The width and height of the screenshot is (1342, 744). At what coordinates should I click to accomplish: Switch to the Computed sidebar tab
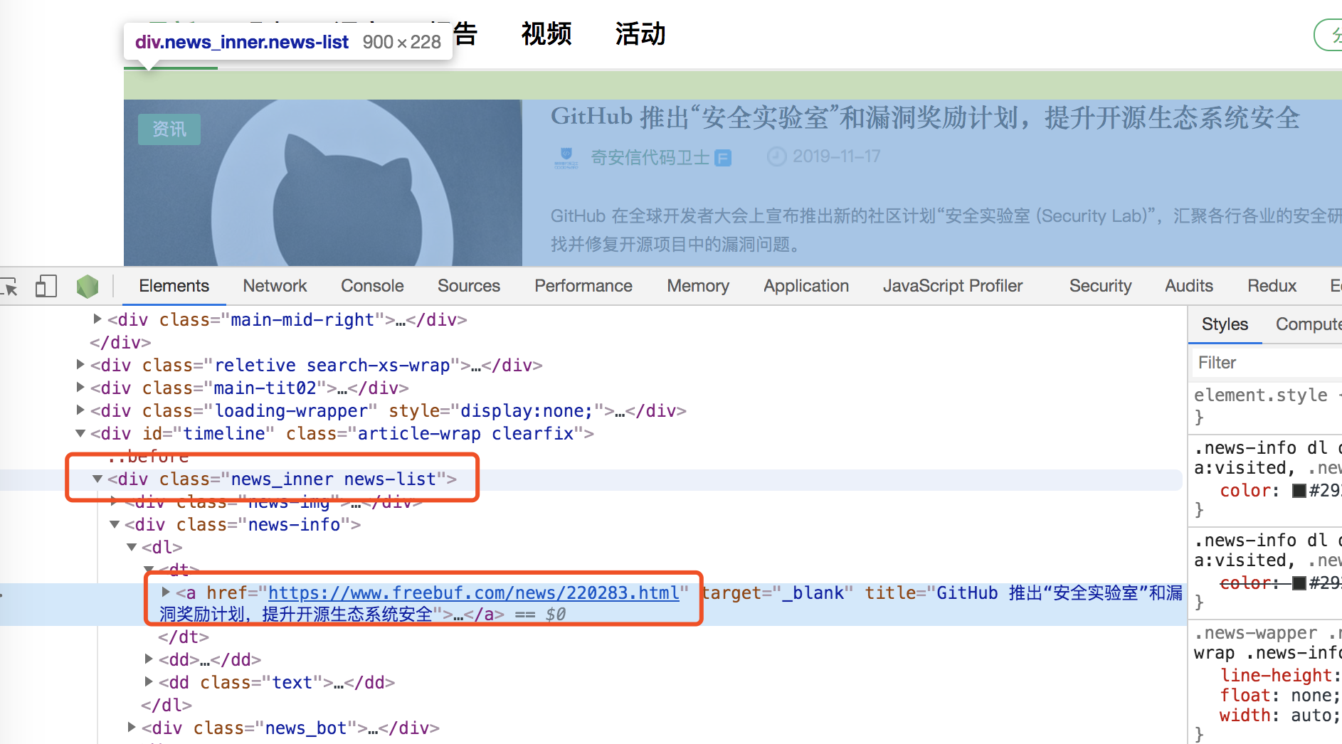pos(1309,324)
